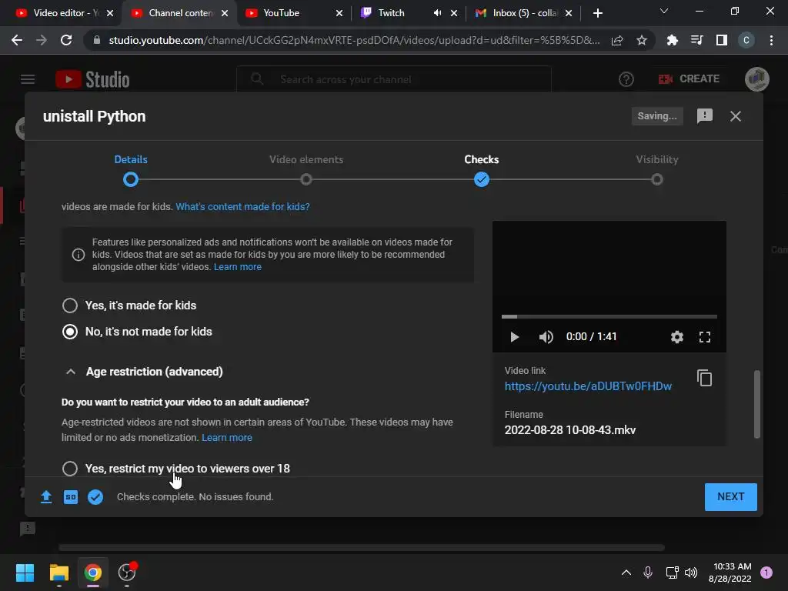
Task: Open the Chrome three-dot menu
Action: tap(771, 40)
